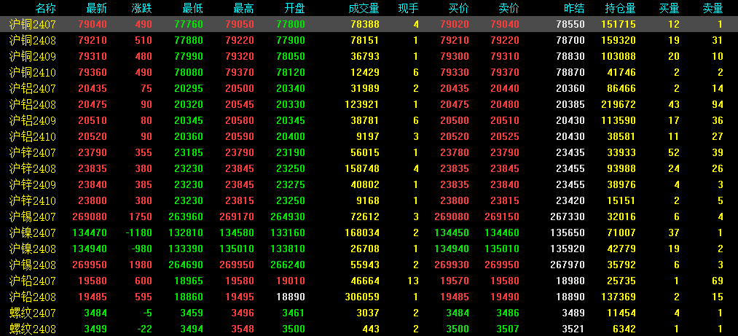The height and width of the screenshot is (336, 738).
Task: Click bid price 269080 of 沪锡2407
Action: click(452, 216)
